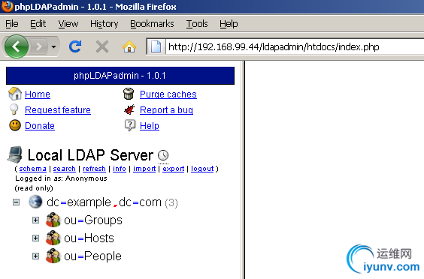Click the house icon beside Home link

coord(15,94)
